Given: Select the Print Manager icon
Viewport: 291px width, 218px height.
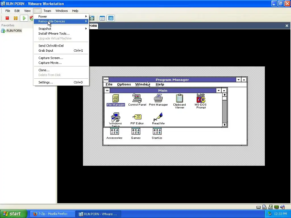Looking at the screenshot, I should coord(158,100).
